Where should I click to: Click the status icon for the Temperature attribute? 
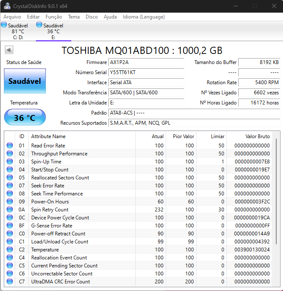click(x=10, y=249)
